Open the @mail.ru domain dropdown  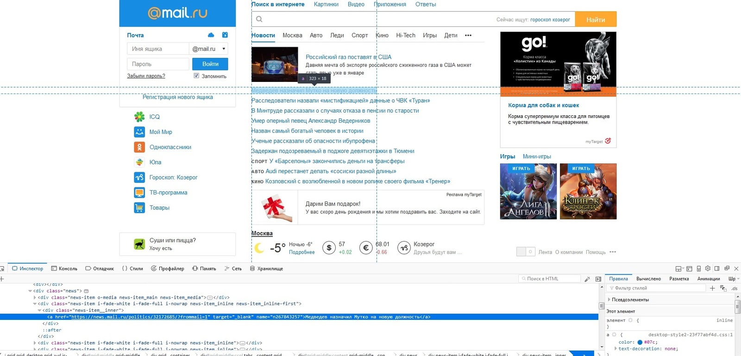tap(209, 49)
